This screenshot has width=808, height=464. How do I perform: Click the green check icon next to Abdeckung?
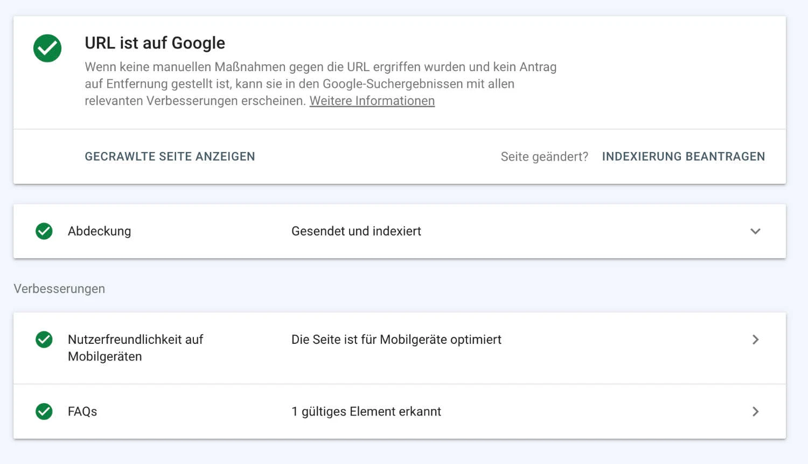tap(44, 231)
